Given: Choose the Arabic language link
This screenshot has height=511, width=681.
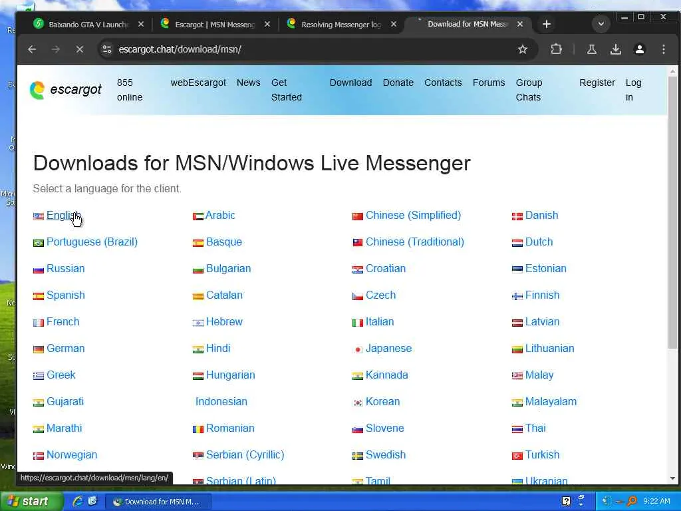Looking at the screenshot, I should (220, 215).
